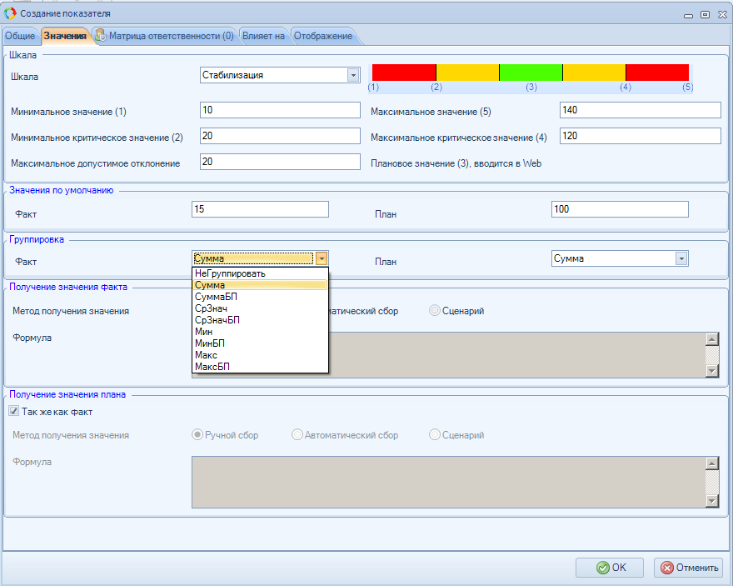Viewport: 733px width, 586px height.
Task: Uncheck the Так же как факт checkbox
Action: point(13,411)
